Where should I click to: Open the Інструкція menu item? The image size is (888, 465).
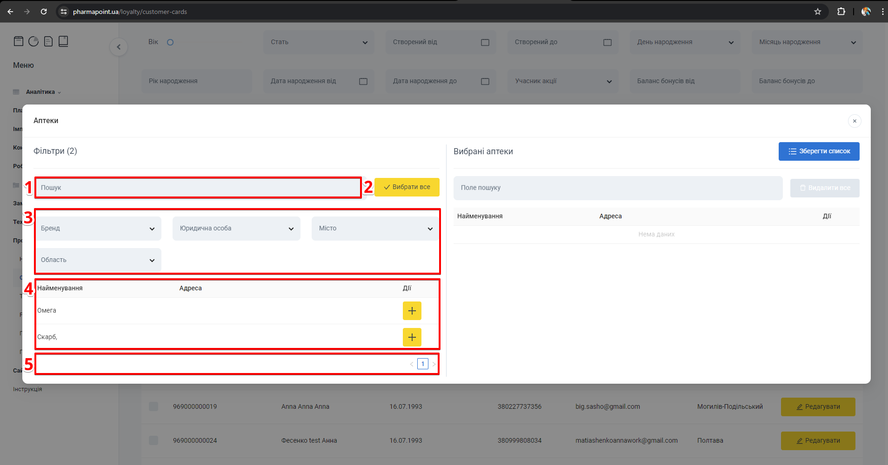point(27,389)
